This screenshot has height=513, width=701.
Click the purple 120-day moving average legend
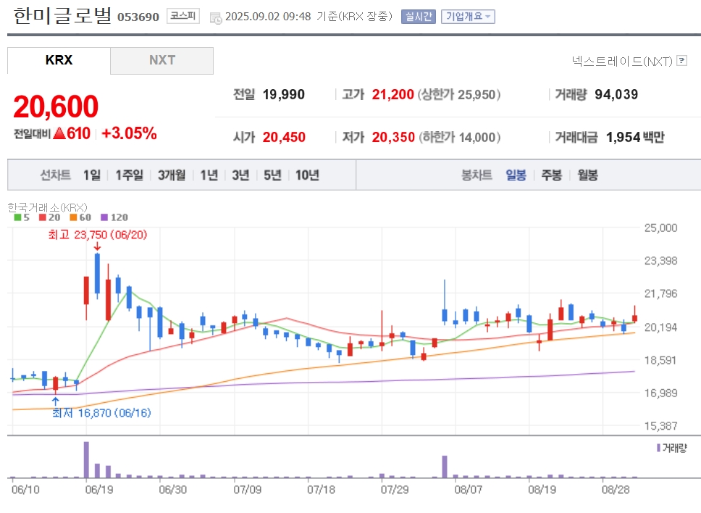pos(114,217)
